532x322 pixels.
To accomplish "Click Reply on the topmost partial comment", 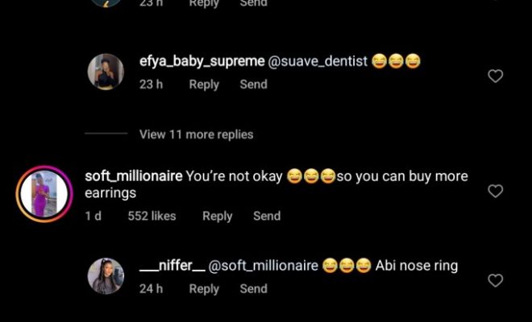I will click(204, 3).
